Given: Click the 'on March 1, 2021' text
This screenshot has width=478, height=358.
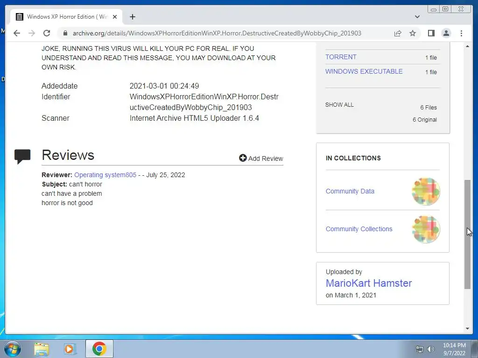Looking at the screenshot, I should (x=351, y=295).
